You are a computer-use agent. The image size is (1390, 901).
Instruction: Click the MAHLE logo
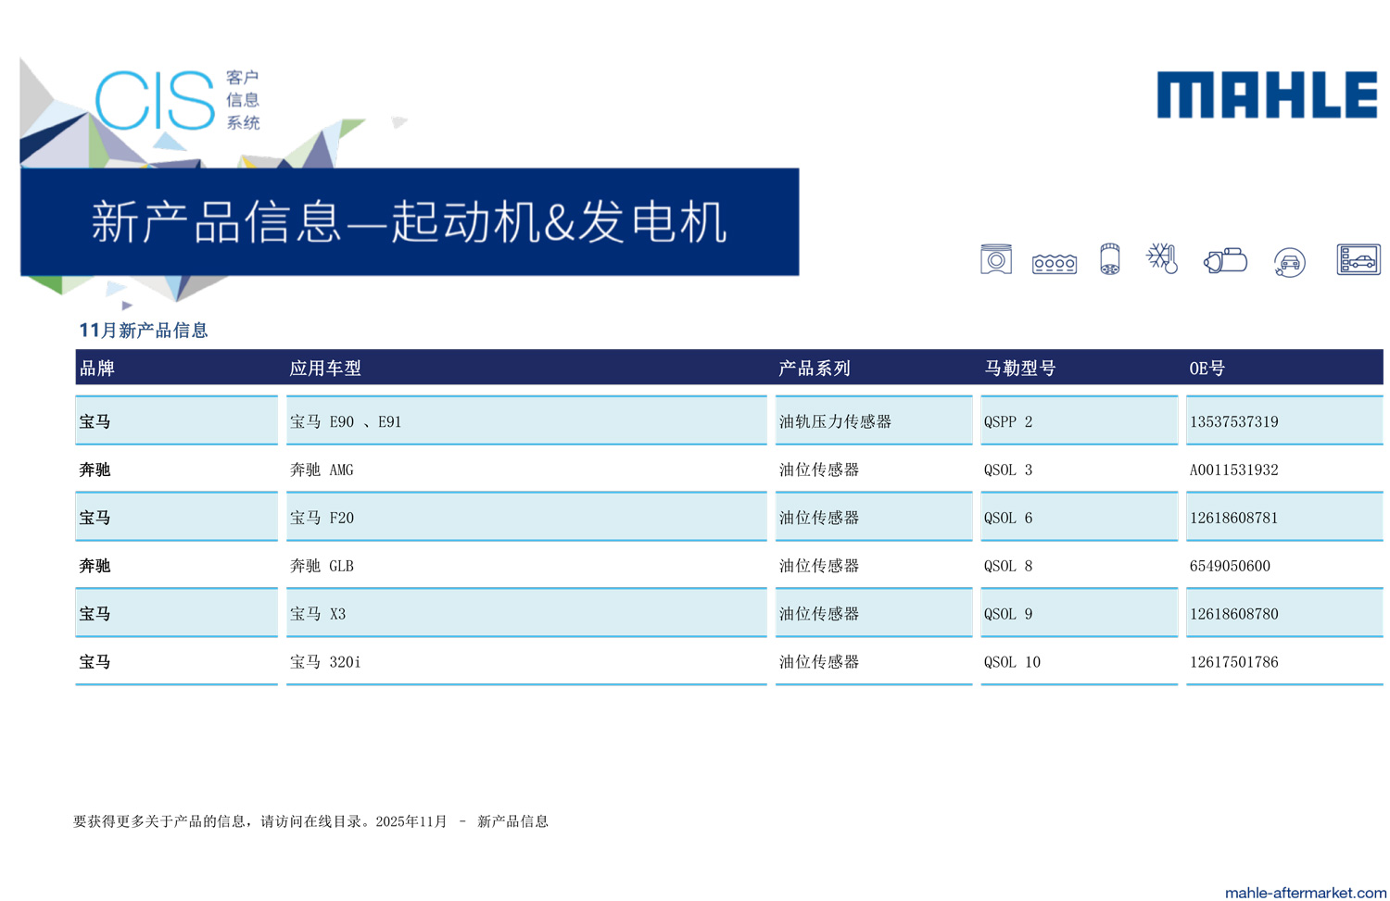[x=1266, y=95]
